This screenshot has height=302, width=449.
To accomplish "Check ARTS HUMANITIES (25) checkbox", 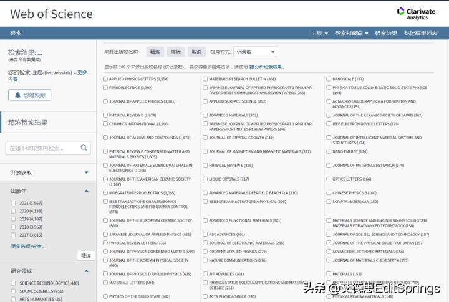I will [x=13, y=299].
